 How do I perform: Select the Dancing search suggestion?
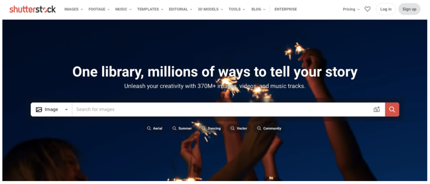point(211,128)
